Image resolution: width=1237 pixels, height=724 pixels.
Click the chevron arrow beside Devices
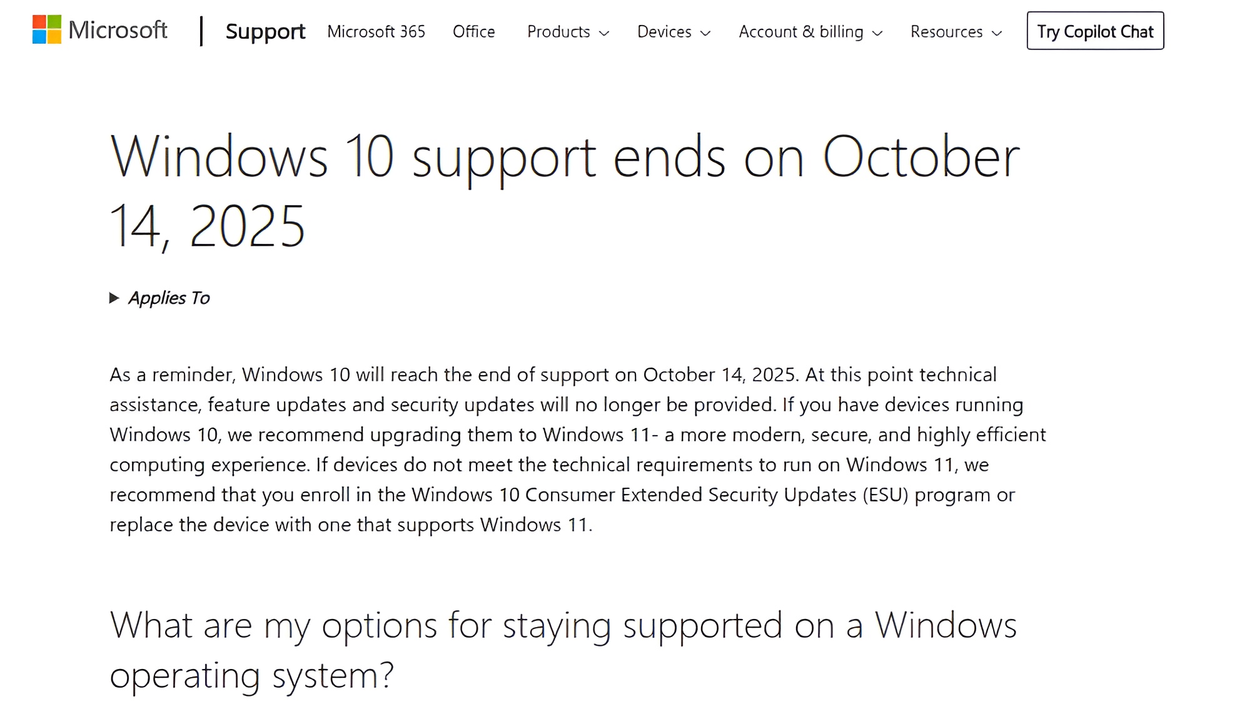705,33
